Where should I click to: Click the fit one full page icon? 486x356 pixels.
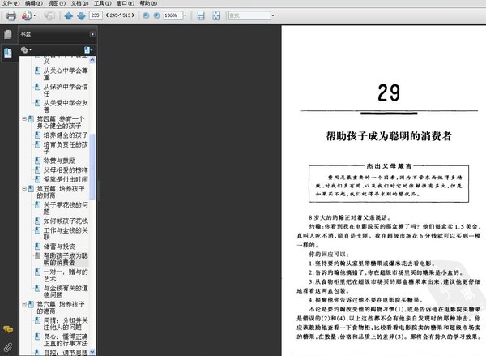216,15
